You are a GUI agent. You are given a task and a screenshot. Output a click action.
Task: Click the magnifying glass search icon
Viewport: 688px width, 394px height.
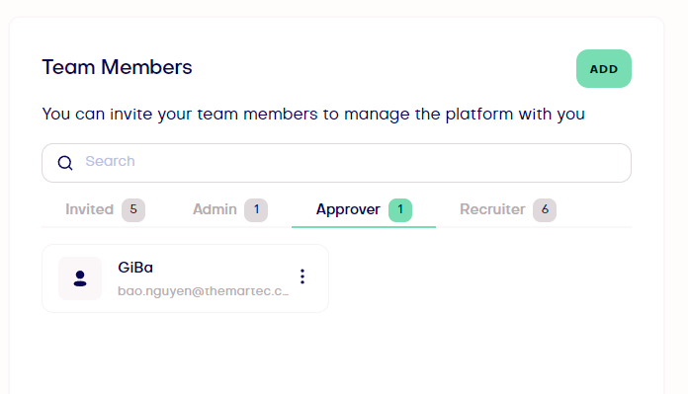tap(65, 163)
